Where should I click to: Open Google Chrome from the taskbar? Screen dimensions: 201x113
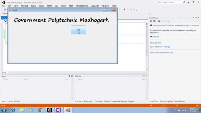[41, 110]
